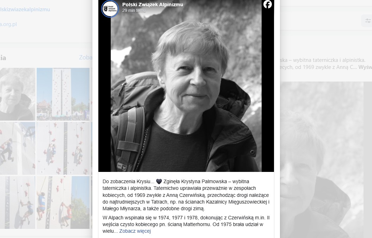Expand post with 'Zobacz więcej'

point(135,231)
